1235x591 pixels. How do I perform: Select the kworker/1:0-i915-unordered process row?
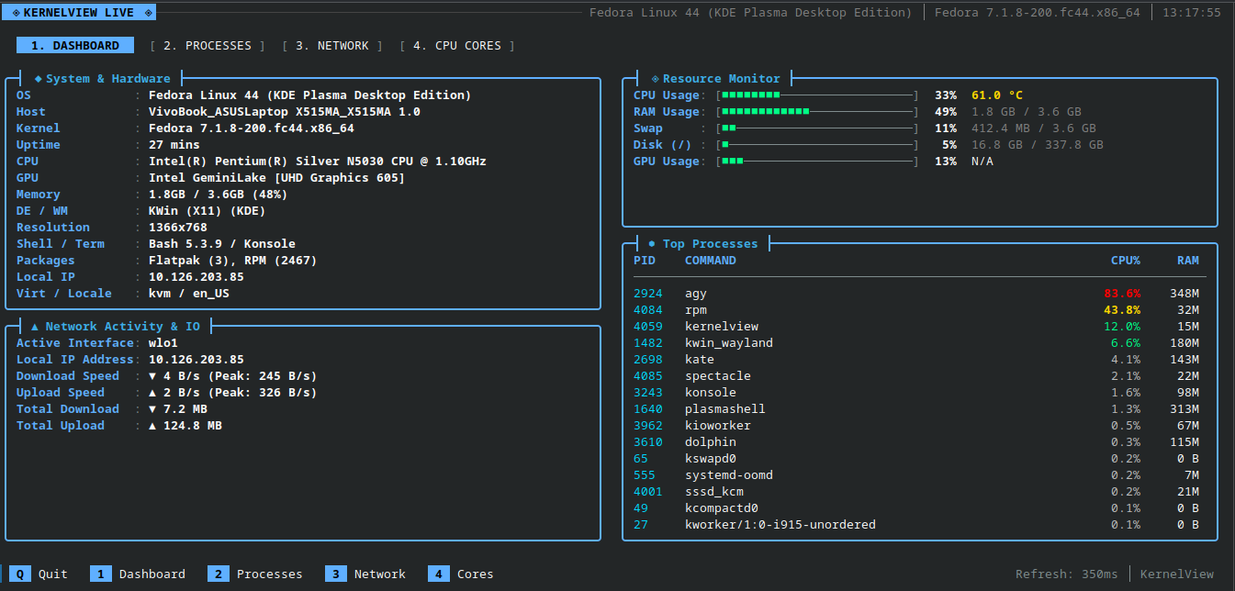click(916, 524)
